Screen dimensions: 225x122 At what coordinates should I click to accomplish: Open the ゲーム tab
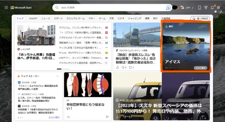point(102,19)
